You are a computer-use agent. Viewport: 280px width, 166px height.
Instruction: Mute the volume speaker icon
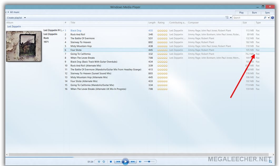coord(140,162)
